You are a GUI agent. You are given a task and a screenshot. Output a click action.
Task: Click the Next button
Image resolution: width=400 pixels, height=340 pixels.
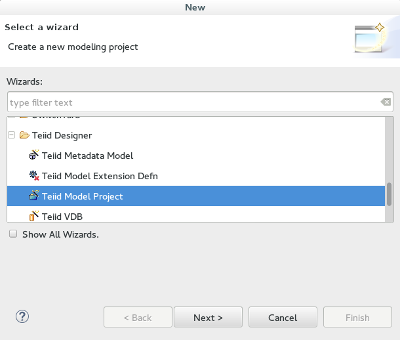click(208, 317)
